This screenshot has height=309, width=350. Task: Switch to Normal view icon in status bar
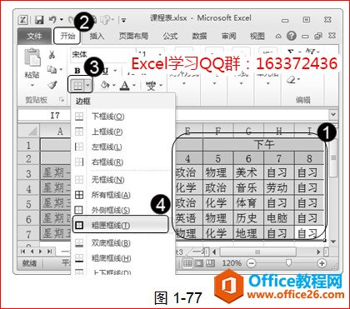click(x=187, y=263)
